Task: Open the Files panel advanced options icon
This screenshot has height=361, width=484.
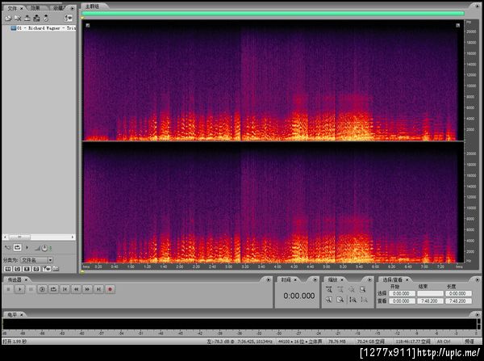Action: click(x=69, y=19)
